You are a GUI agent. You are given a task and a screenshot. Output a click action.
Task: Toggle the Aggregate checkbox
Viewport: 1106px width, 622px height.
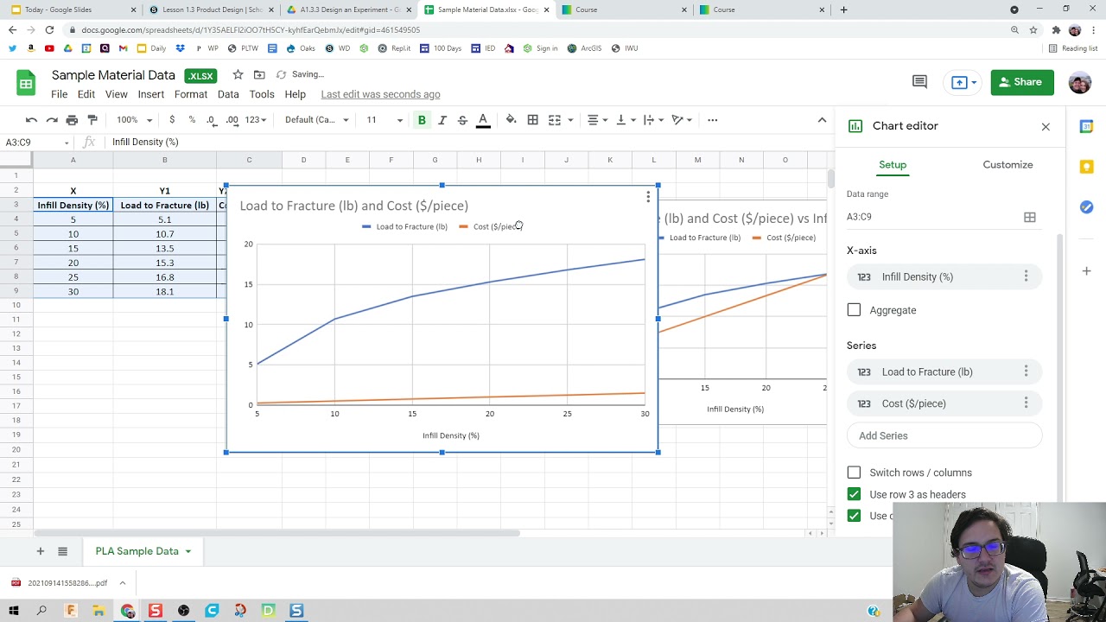point(854,310)
